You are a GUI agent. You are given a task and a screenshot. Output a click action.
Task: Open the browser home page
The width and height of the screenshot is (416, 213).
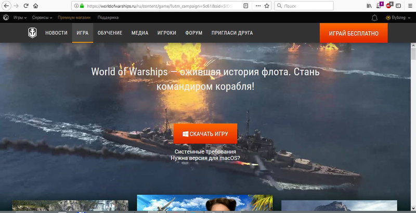coord(35,6)
